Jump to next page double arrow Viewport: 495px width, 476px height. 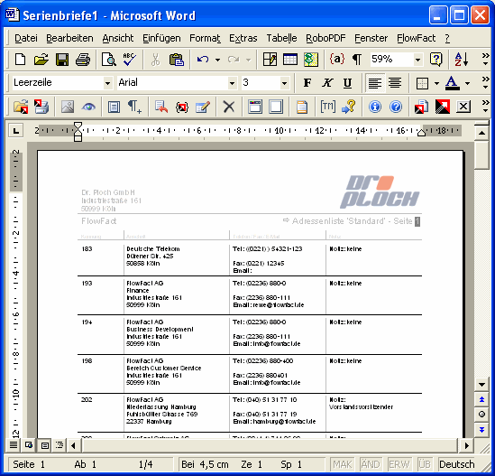pyautogui.click(x=481, y=430)
